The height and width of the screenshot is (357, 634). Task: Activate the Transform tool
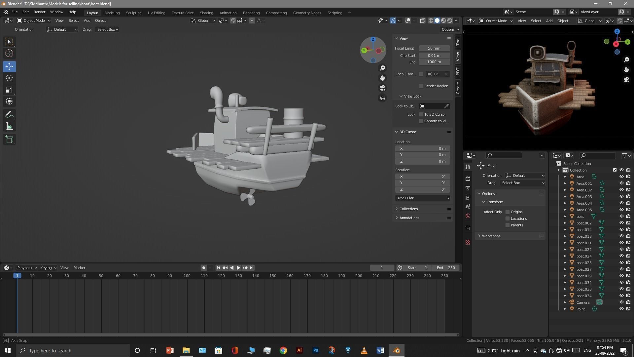pyautogui.click(x=9, y=101)
